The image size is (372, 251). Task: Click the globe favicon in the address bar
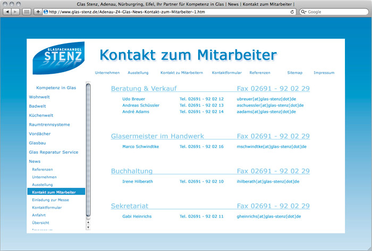tap(46, 12)
